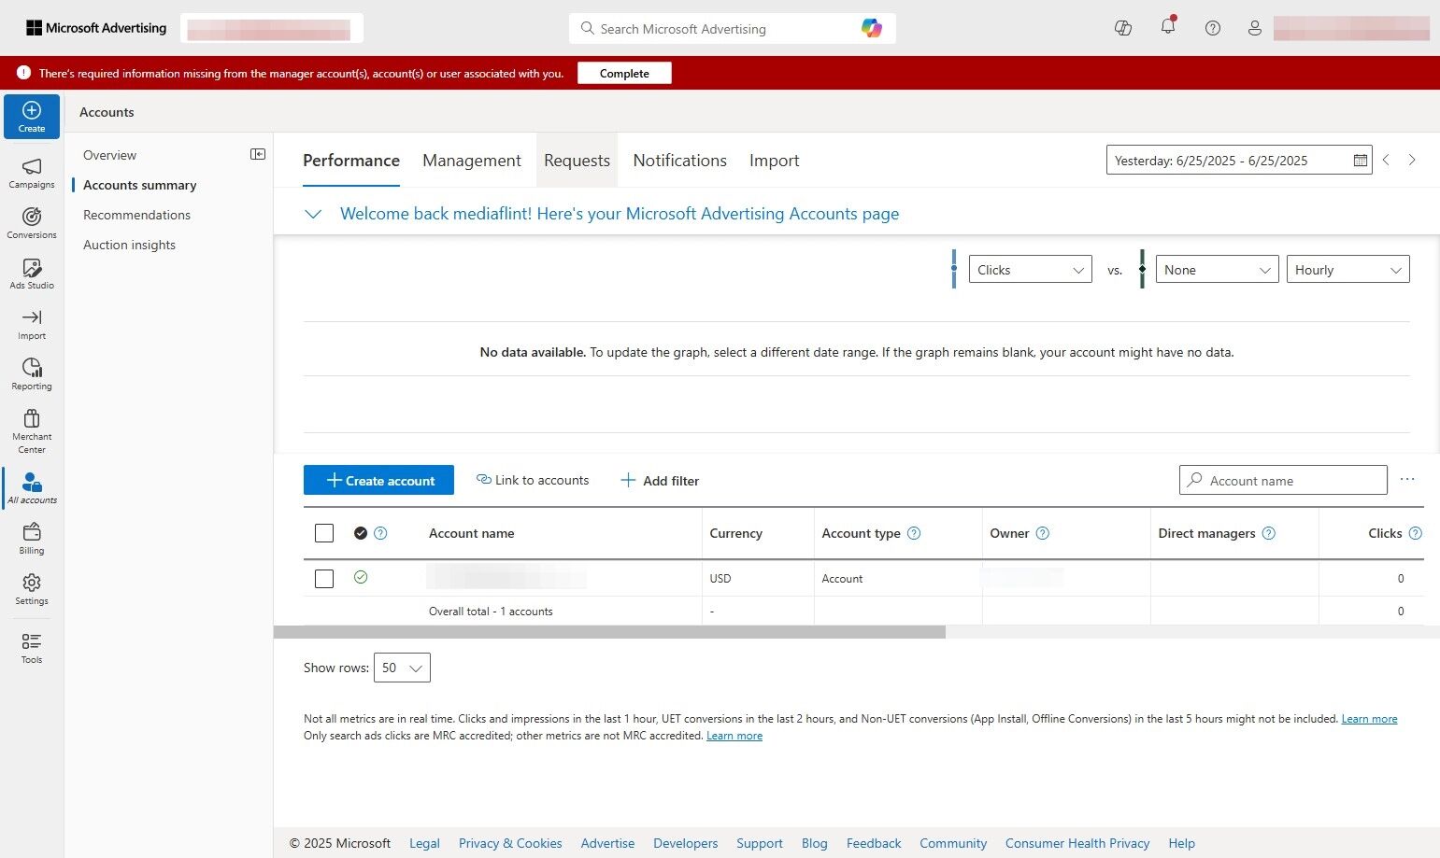Open Merchant Center from the left panel
Image resolution: width=1440 pixels, height=858 pixels.
[31, 430]
